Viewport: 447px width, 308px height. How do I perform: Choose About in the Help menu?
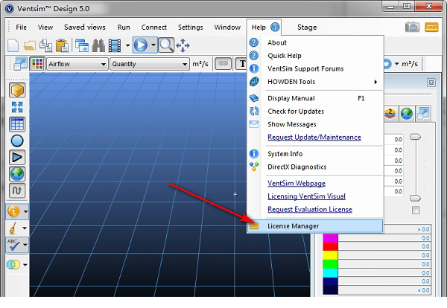click(x=315, y=42)
